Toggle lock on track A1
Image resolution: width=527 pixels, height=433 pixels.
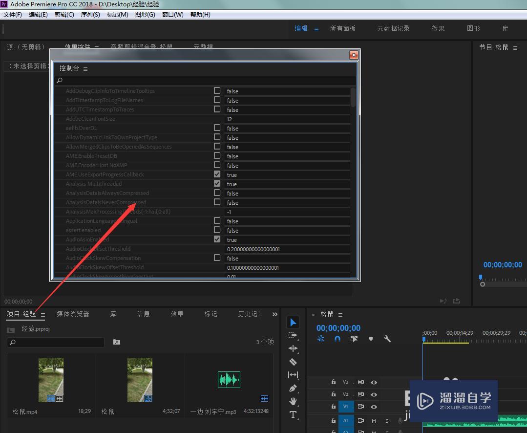coord(334,420)
